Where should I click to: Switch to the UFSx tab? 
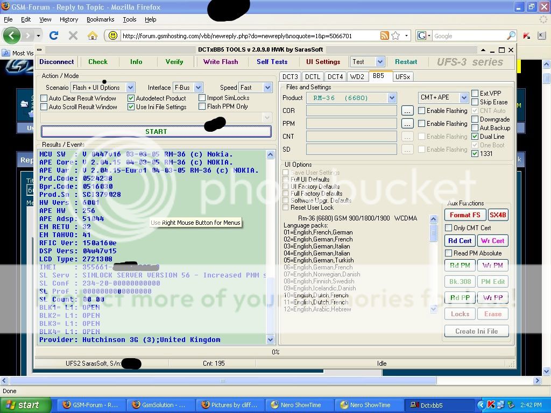pyautogui.click(x=402, y=76)
